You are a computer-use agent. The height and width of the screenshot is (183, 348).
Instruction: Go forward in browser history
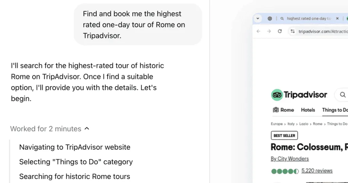269,31
